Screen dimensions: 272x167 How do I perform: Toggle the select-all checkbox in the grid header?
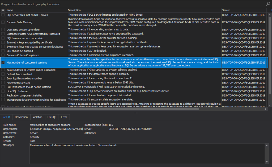pyautogui.click(x=2, y=10)
